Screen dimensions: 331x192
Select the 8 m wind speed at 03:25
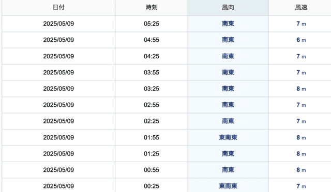301,89
